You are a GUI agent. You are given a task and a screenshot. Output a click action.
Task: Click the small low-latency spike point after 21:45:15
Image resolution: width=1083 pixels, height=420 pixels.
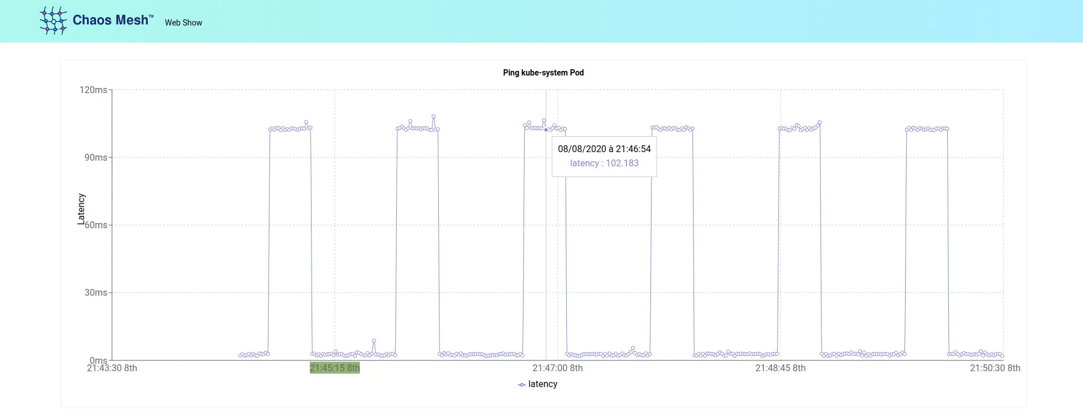pos(374,341)
